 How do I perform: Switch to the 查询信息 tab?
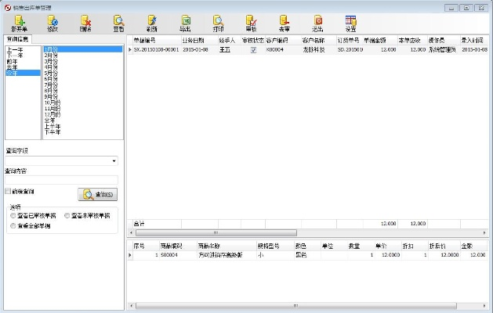[17, 38]
